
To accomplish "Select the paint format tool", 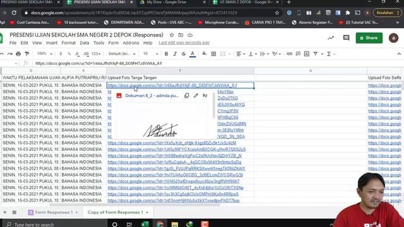I will [x=27, y=54].
